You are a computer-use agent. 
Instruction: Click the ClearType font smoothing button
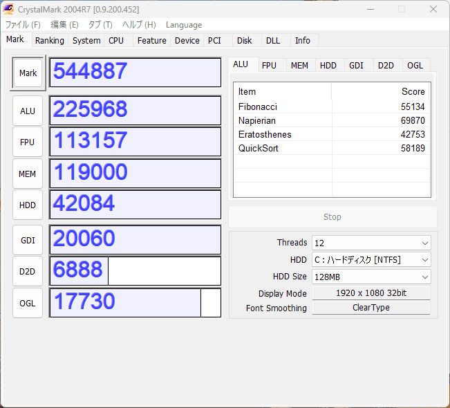371,308
